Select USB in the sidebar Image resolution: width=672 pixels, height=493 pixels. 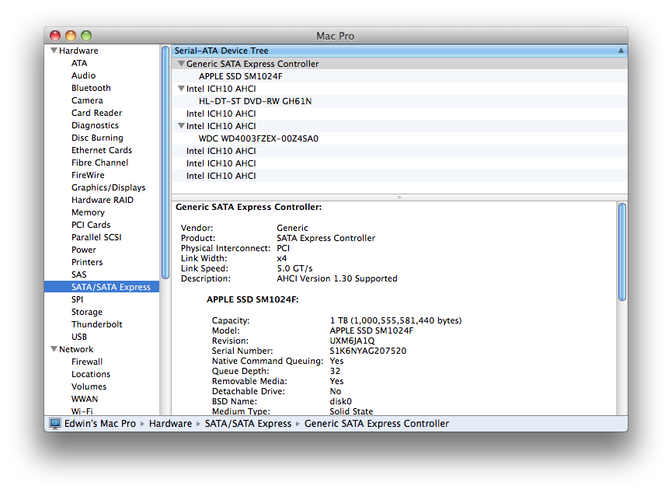point(79,337)
